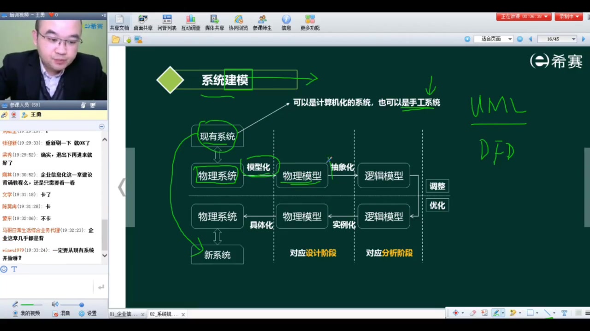The height and width of the screenshot is (331, 590).
Task: Open the 信息 info panel
Action: (286, 22)
